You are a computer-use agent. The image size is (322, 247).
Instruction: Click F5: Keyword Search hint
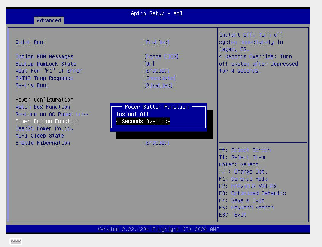tap(246, 208)
